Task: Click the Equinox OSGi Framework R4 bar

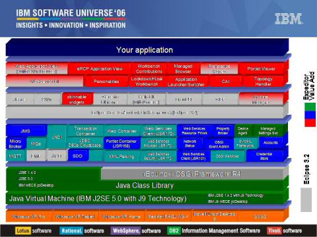Action: [192, 174]
